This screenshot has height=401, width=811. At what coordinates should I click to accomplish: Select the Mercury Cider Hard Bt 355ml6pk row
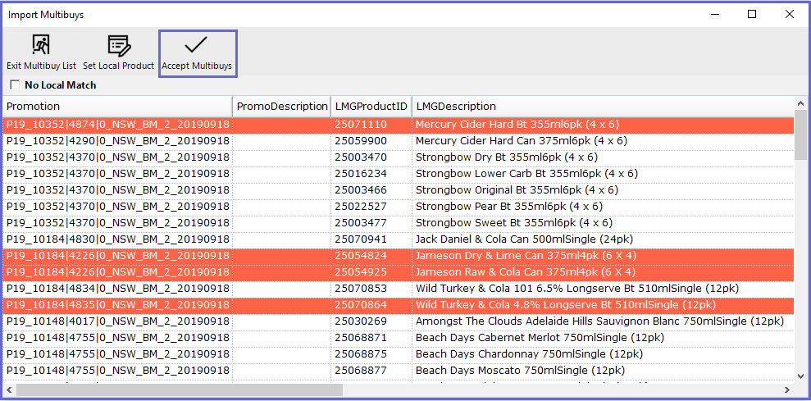pyautogui.click(x=399, y=125)
